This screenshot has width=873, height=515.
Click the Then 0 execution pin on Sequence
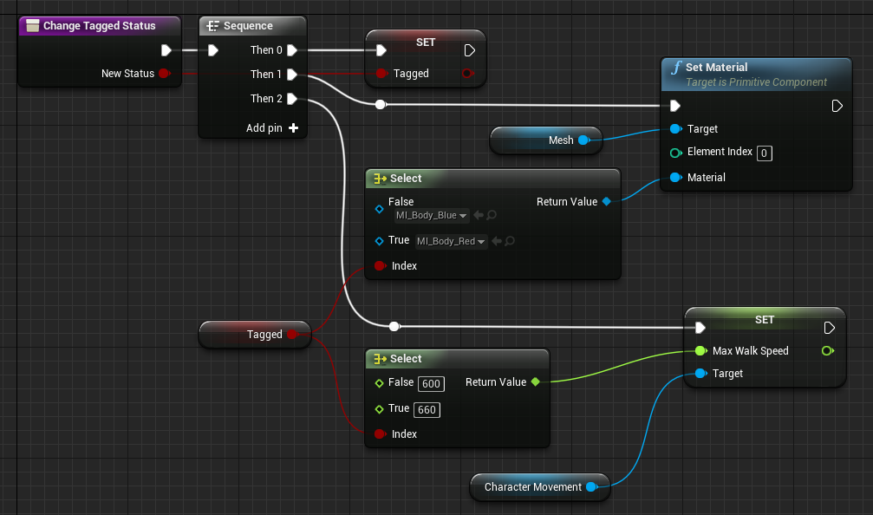[292, 50]
